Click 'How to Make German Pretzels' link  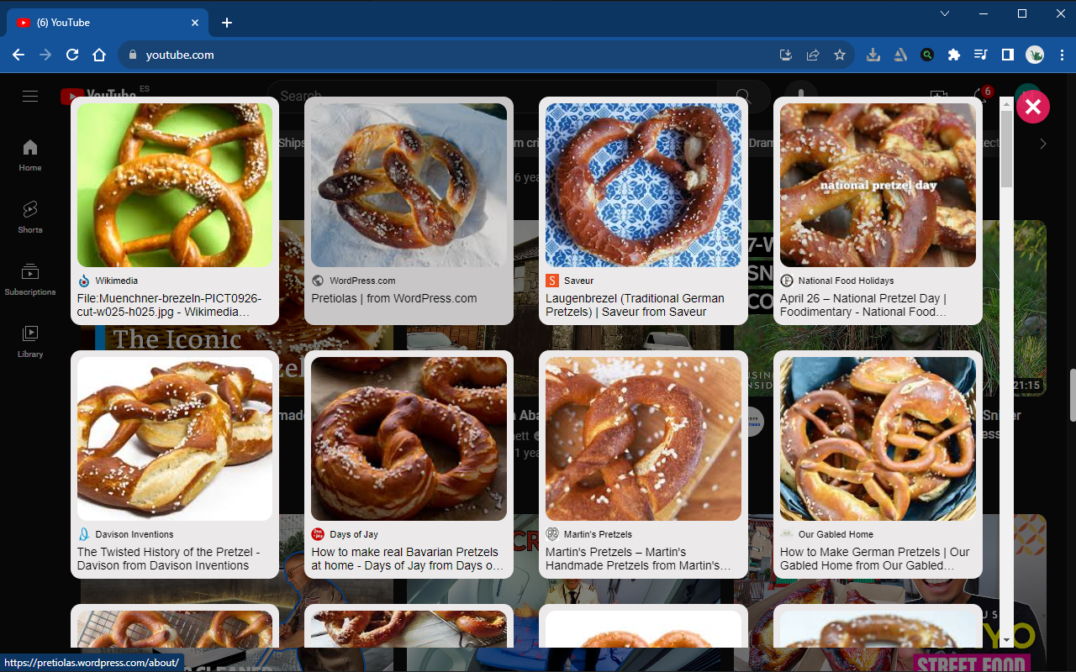coord(875,559)
